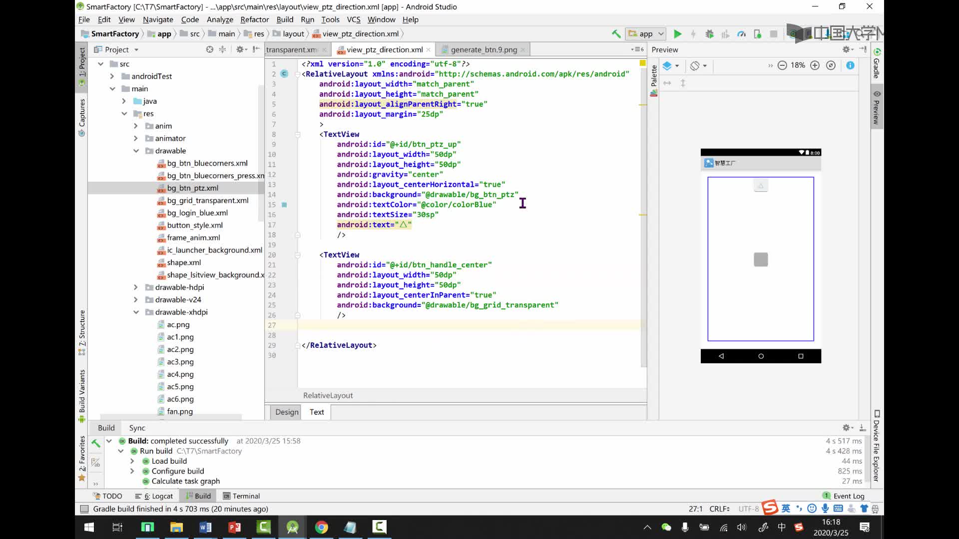This screenshot has width=959, height=539.
Task: Click Zoom to Fit Screen in preview
Action: pyautogui.click(x=831, y=65)
